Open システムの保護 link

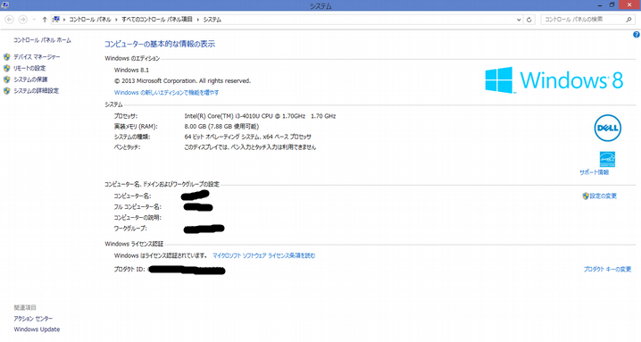(x=30, y=79)
